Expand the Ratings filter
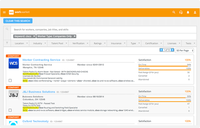This screenshot has width=200, height=128. click(98, 43)
